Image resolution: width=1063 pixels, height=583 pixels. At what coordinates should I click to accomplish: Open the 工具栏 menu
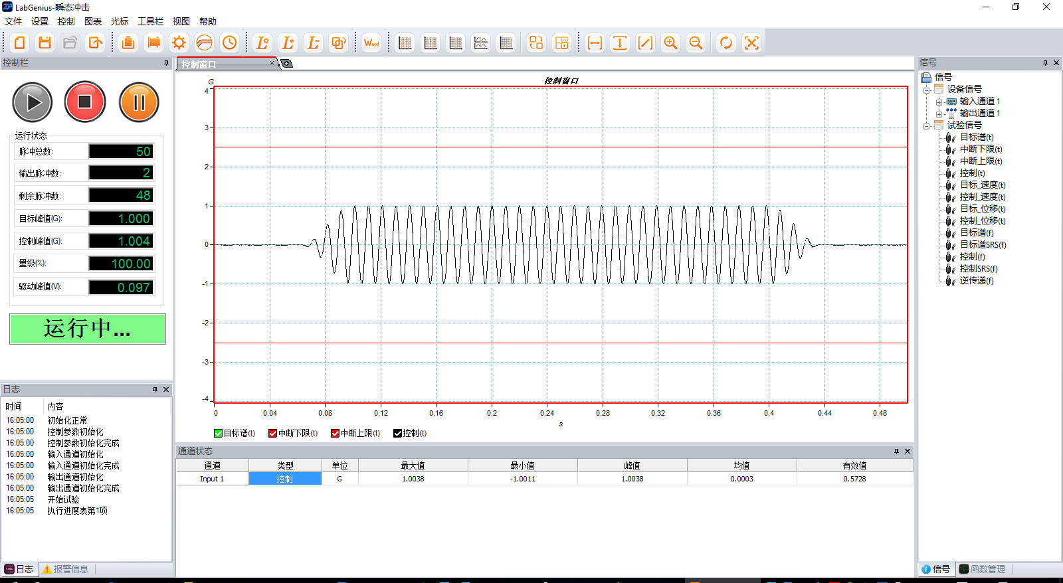(x=150, y=21)
